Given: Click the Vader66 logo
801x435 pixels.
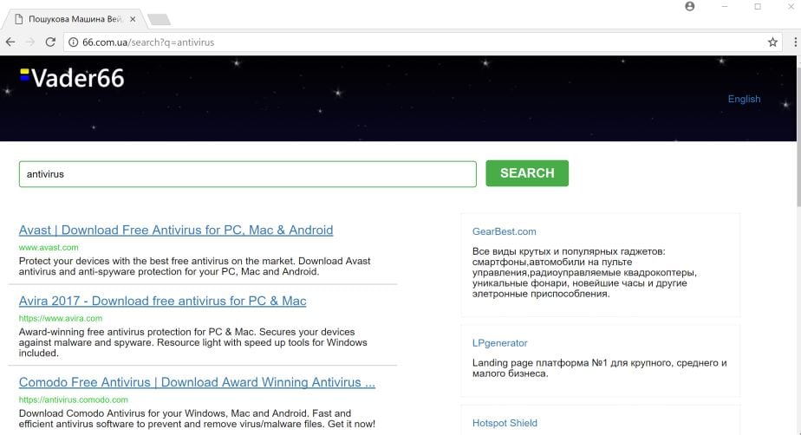Looking at the screenshot, I should [72, 78].
